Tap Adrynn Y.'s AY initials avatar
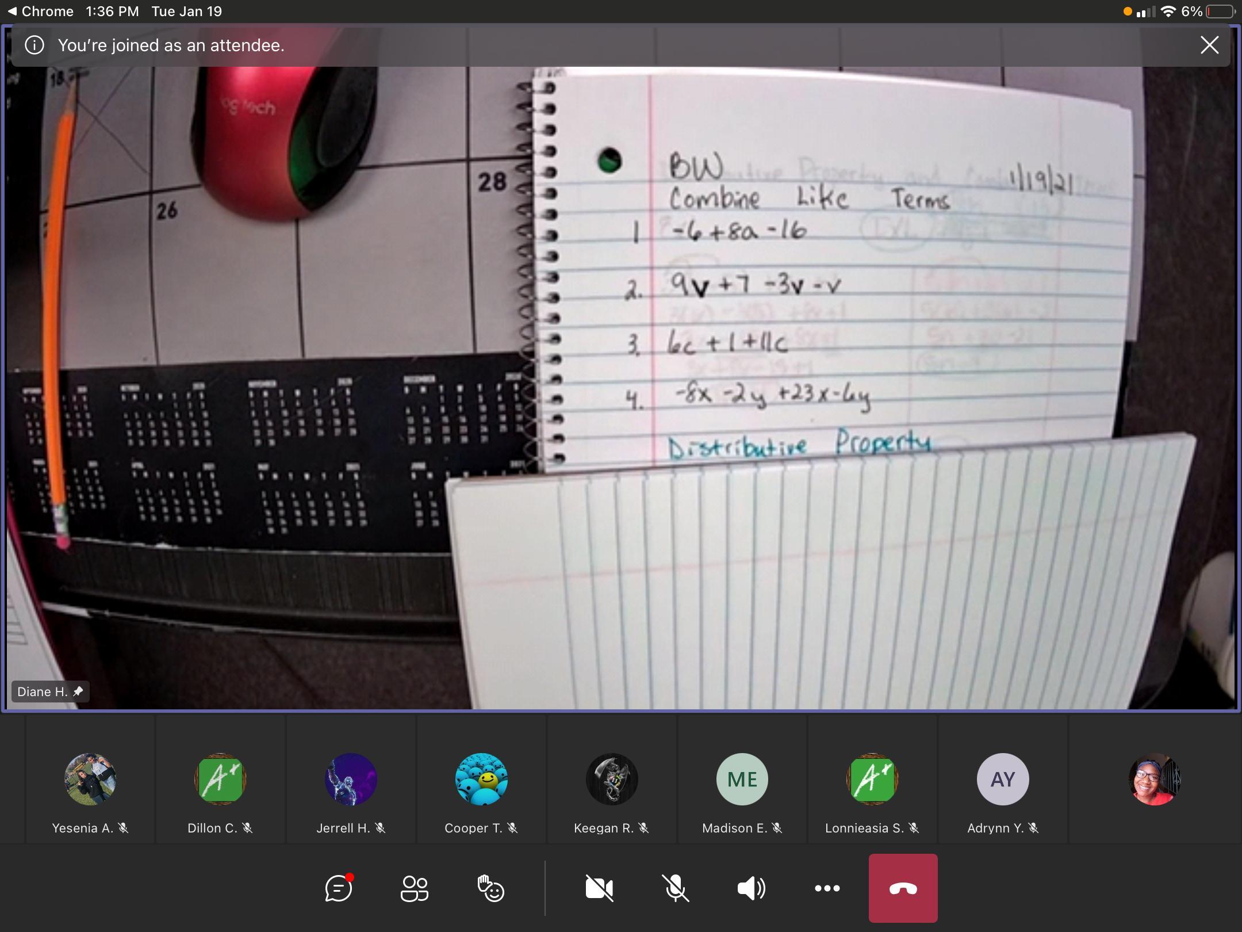The height and width of the screenshot is (932, 1242). click(1002, 779)
